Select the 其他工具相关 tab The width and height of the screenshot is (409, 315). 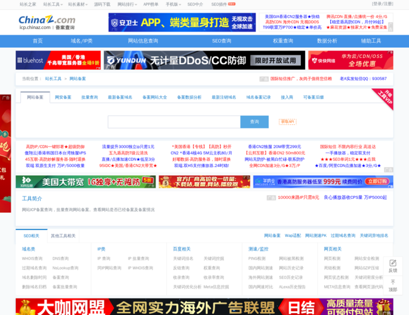click(63, 236)
